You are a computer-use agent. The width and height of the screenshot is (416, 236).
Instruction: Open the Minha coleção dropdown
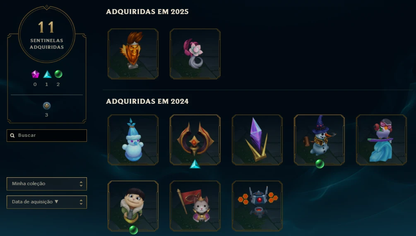(x=47, y=184)
